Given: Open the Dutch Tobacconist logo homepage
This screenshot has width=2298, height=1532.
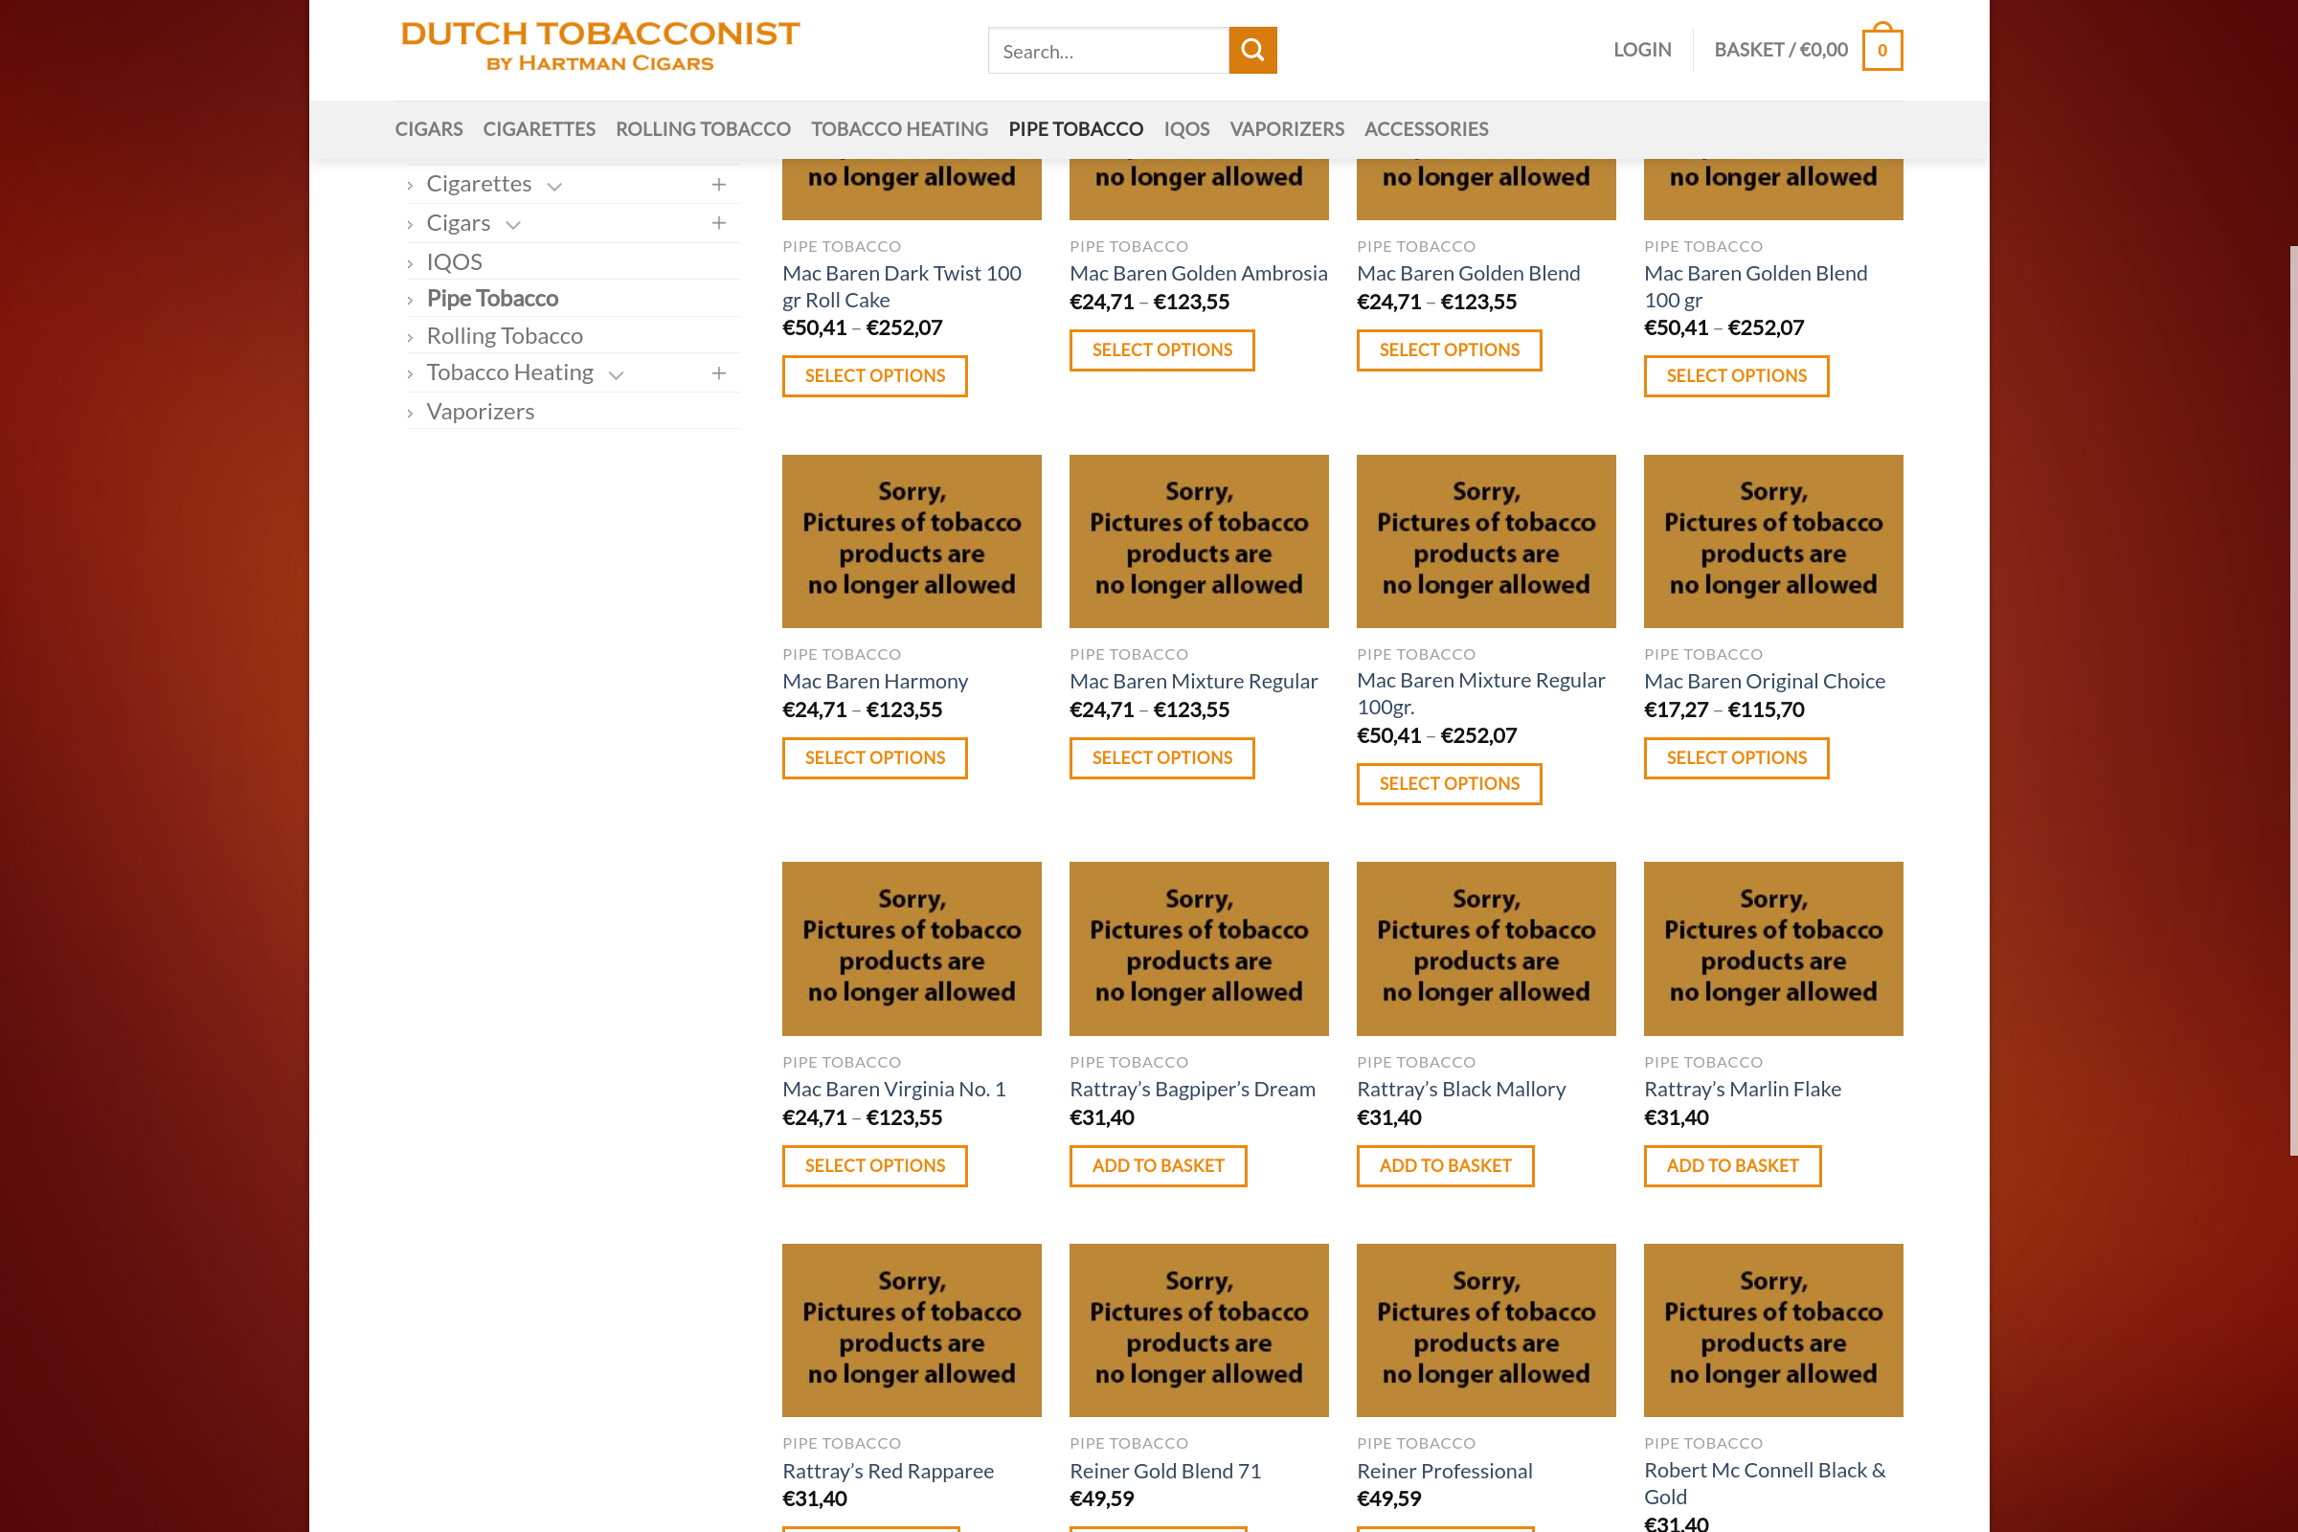Looking at the screenshot, I should point(600,46).
